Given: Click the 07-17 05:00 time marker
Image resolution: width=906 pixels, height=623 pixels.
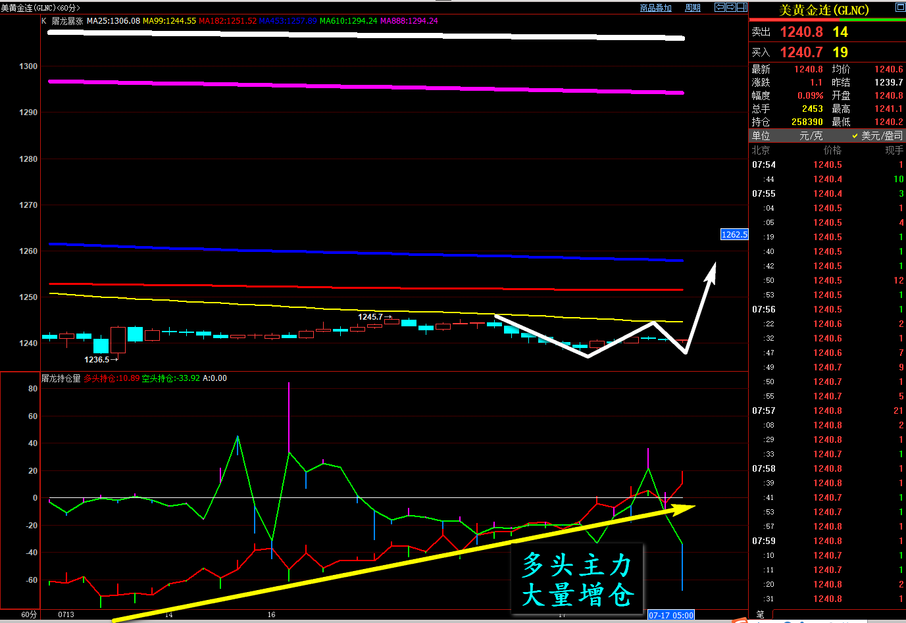Looking at the screenshot, I should click(x=671, y=615).
